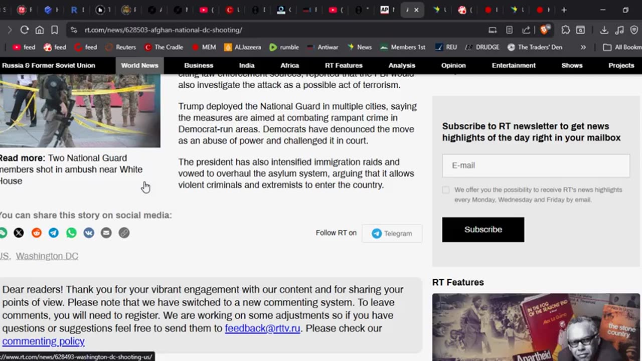The image size is (642, 361).
Task: Share story on VK
Action: (x=89, y=233)
